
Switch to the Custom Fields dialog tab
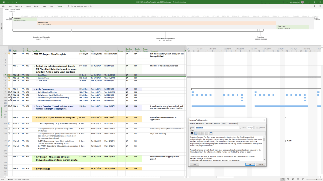(x=233, y=123)
